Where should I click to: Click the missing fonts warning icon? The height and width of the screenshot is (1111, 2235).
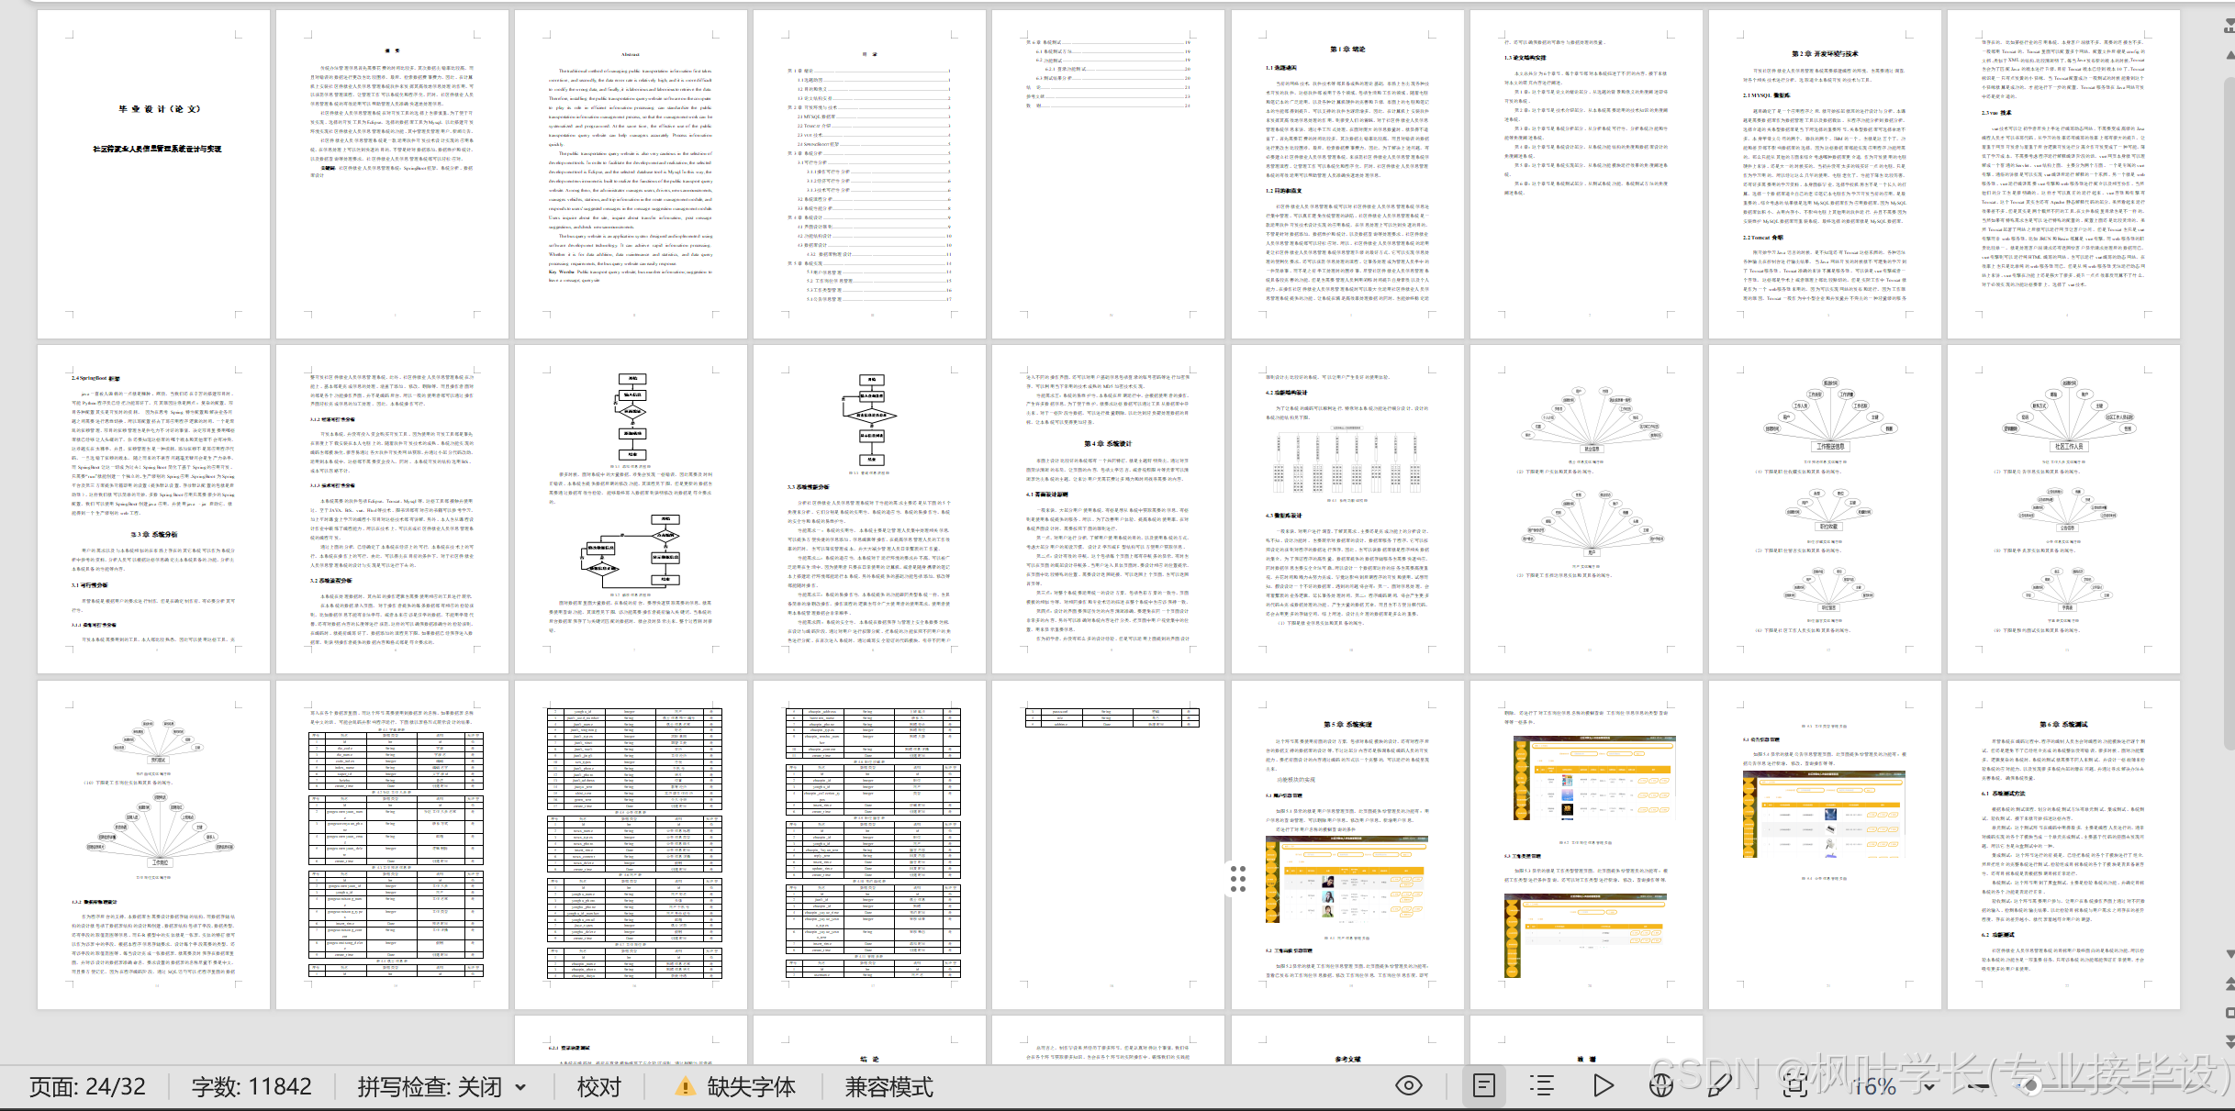pyautogui.click(x=684, y=1087)
